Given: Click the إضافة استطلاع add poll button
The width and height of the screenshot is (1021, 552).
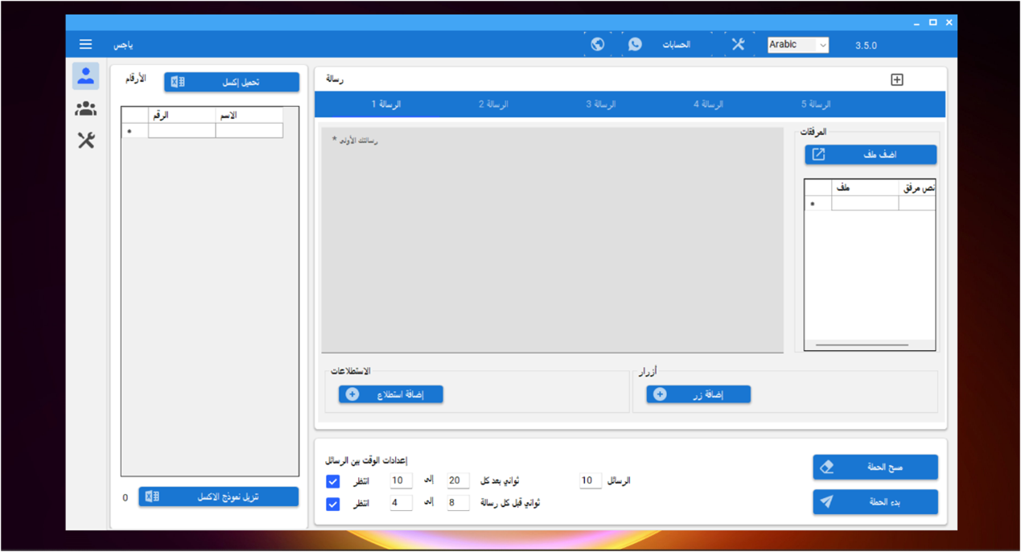Looking at the screenshot, I should (x=391, y=394).
